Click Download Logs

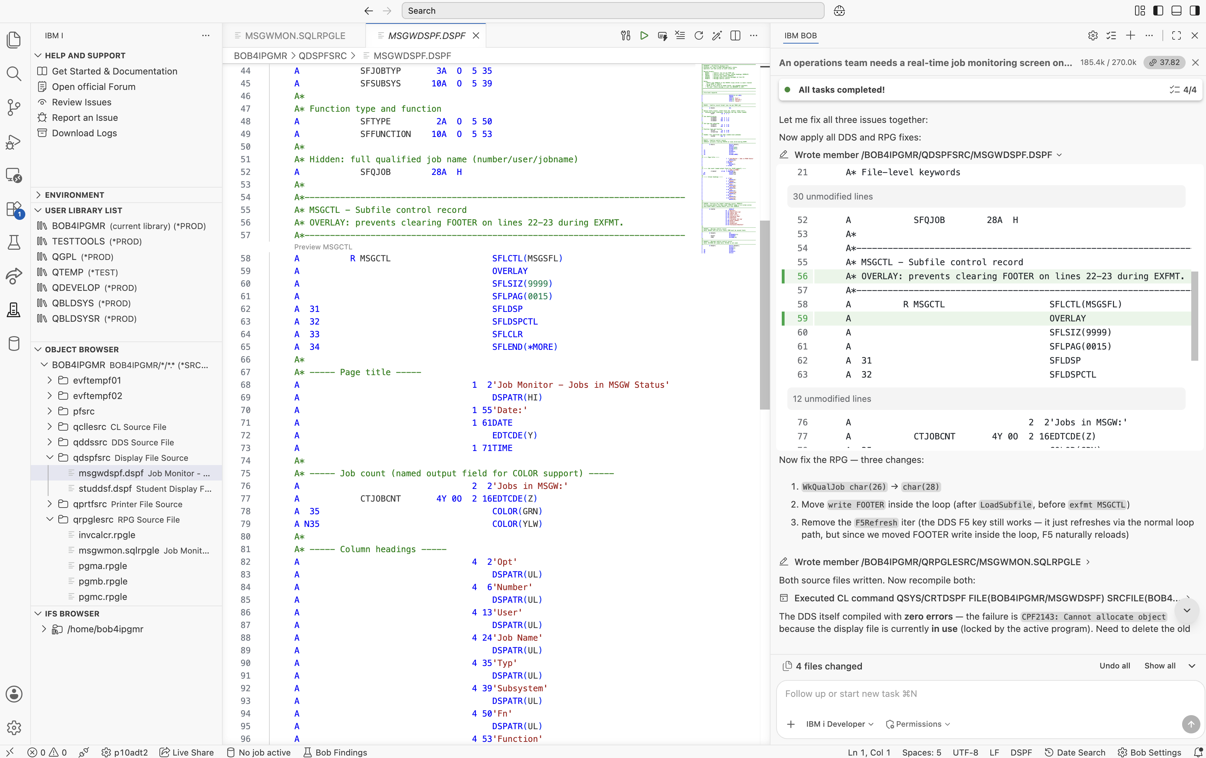click(84, 133)
